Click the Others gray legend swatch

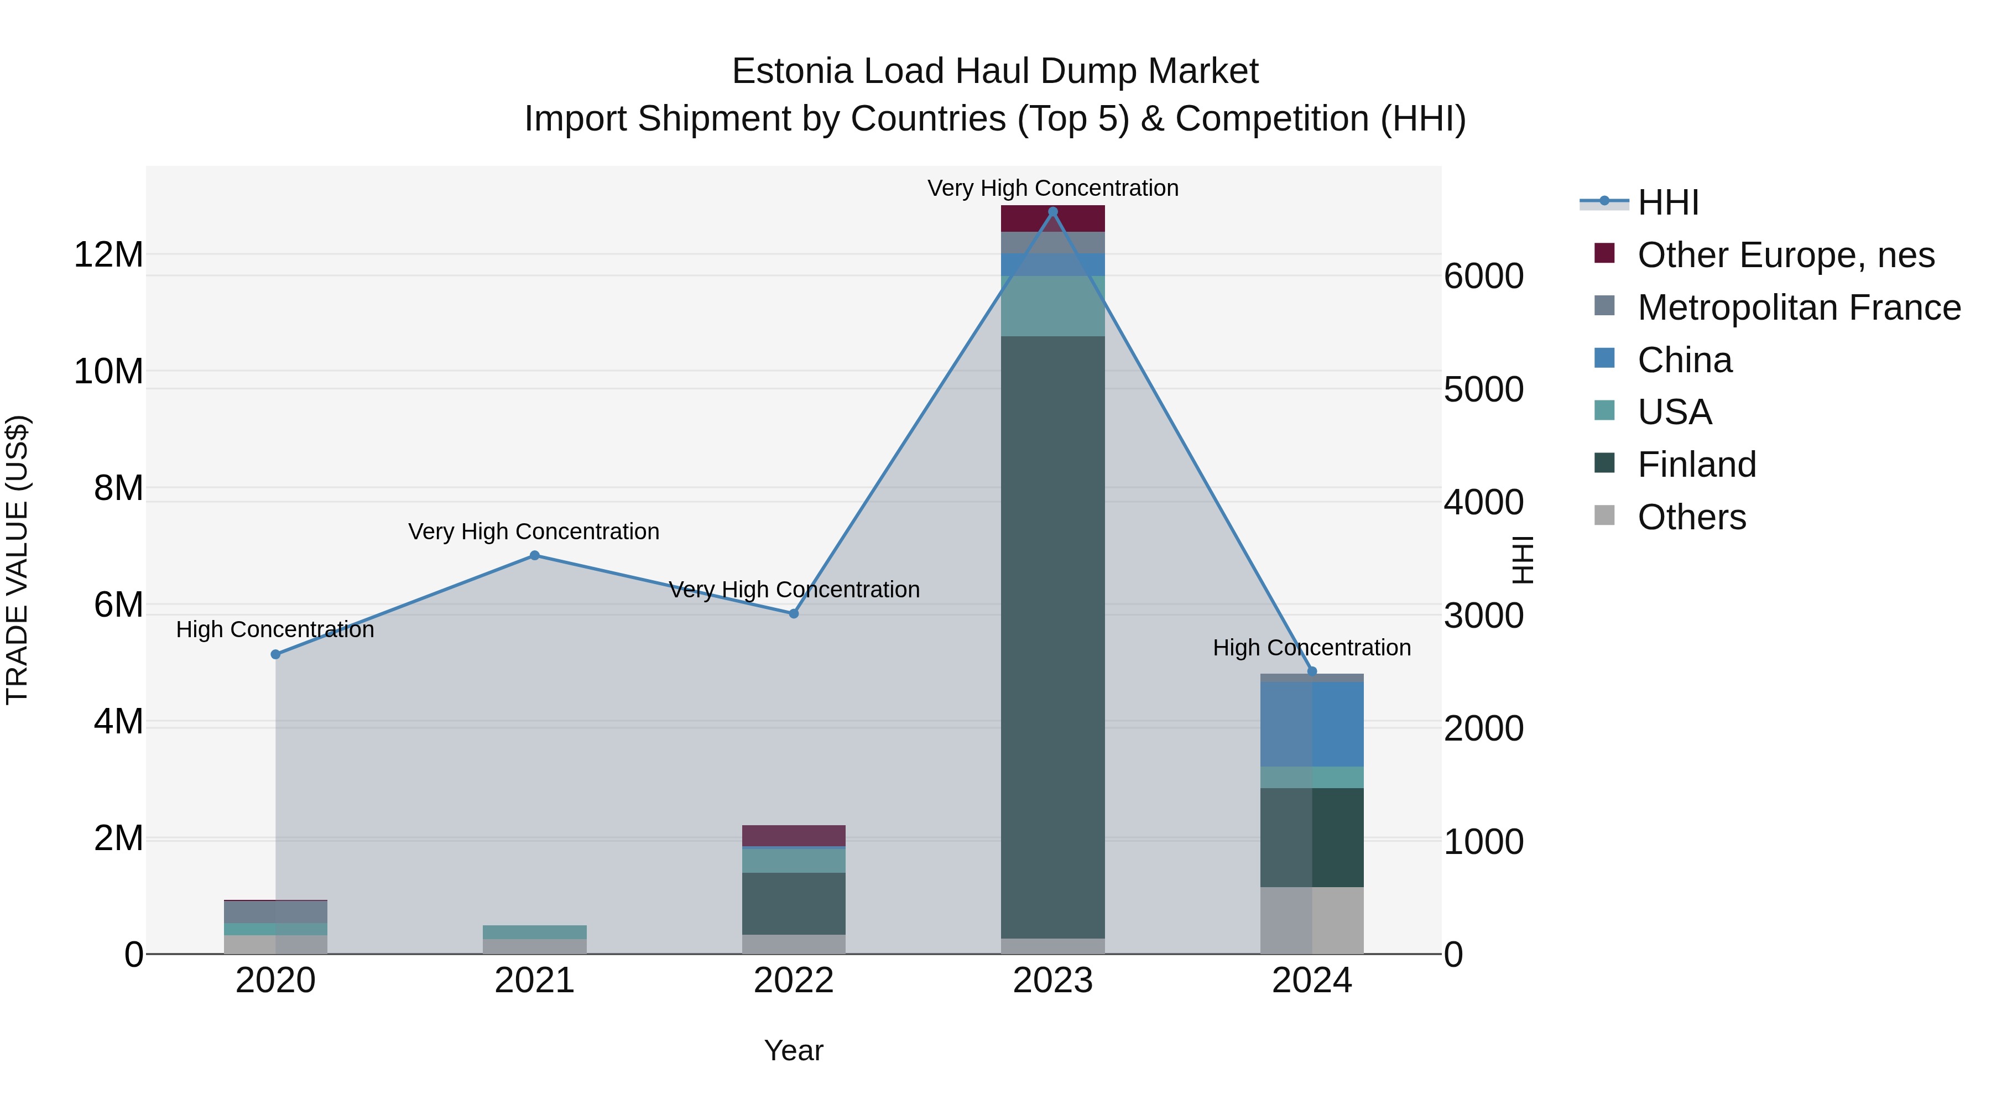coord(1604,515)
